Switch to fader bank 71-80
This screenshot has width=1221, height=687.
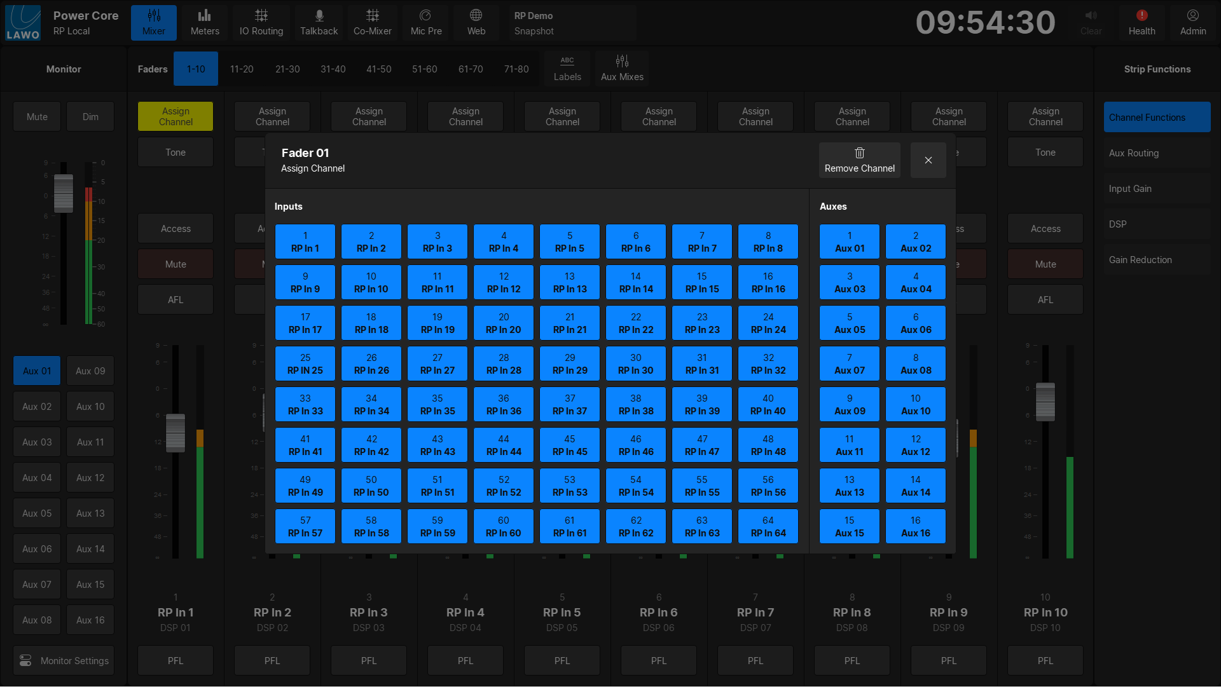(x=516, y=69)
